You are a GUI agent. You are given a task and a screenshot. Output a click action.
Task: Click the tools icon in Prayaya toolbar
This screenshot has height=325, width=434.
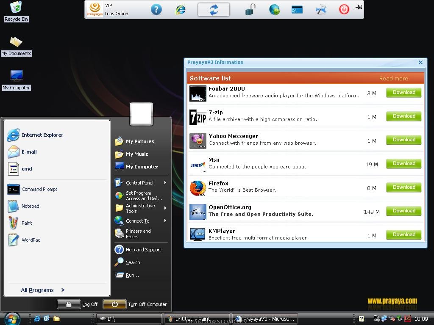pyautogui.click(x=321, y=10)
